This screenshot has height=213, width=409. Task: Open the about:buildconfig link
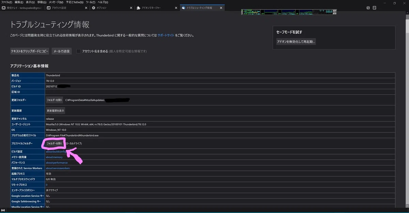[x=56, y=151]
